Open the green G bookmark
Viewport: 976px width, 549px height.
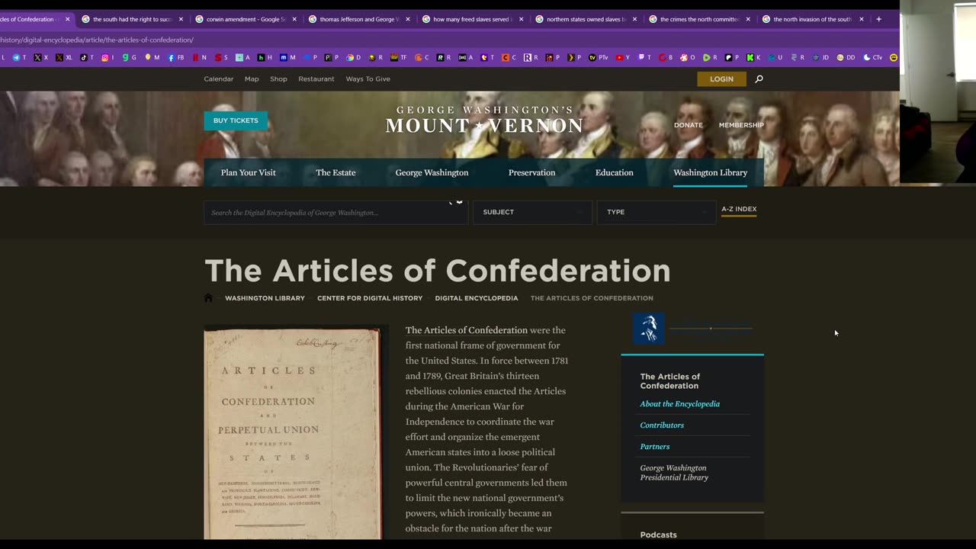point(130,57)
